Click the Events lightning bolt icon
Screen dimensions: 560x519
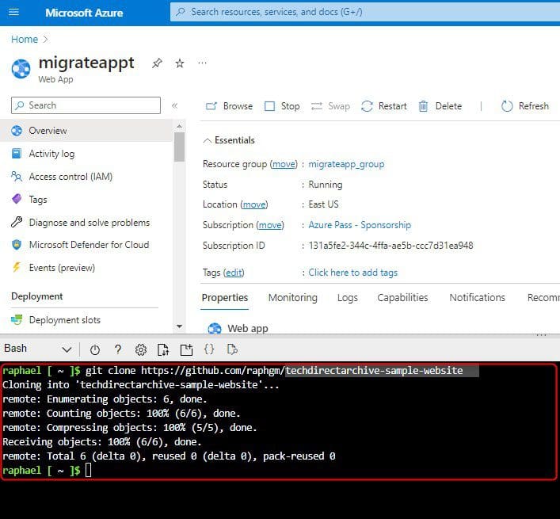pos(17,267)
